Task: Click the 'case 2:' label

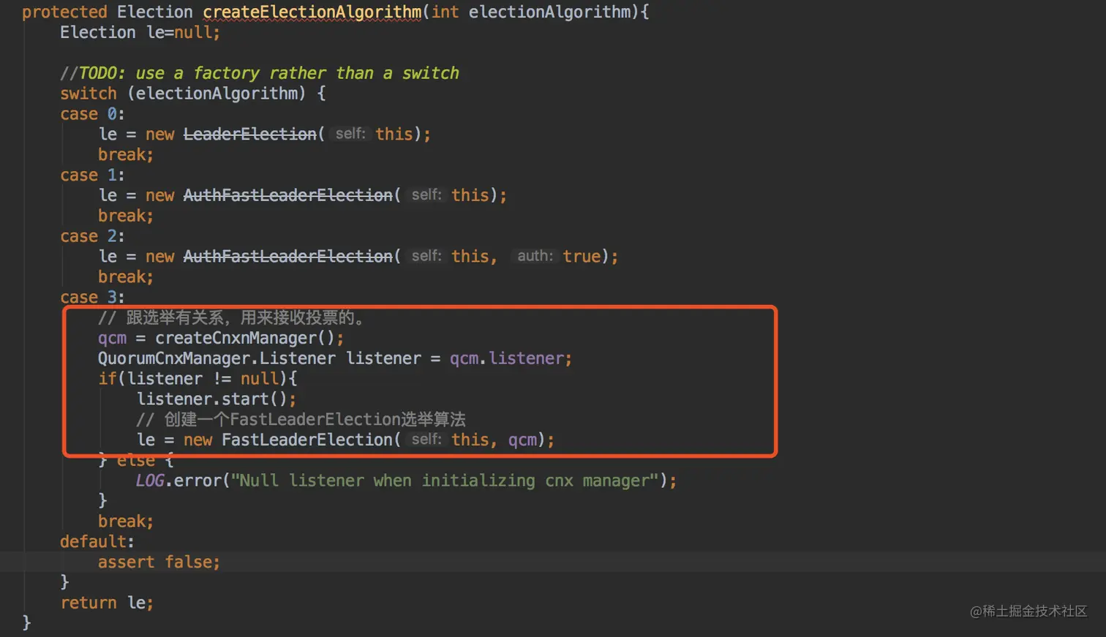Action: click(92, 236)
